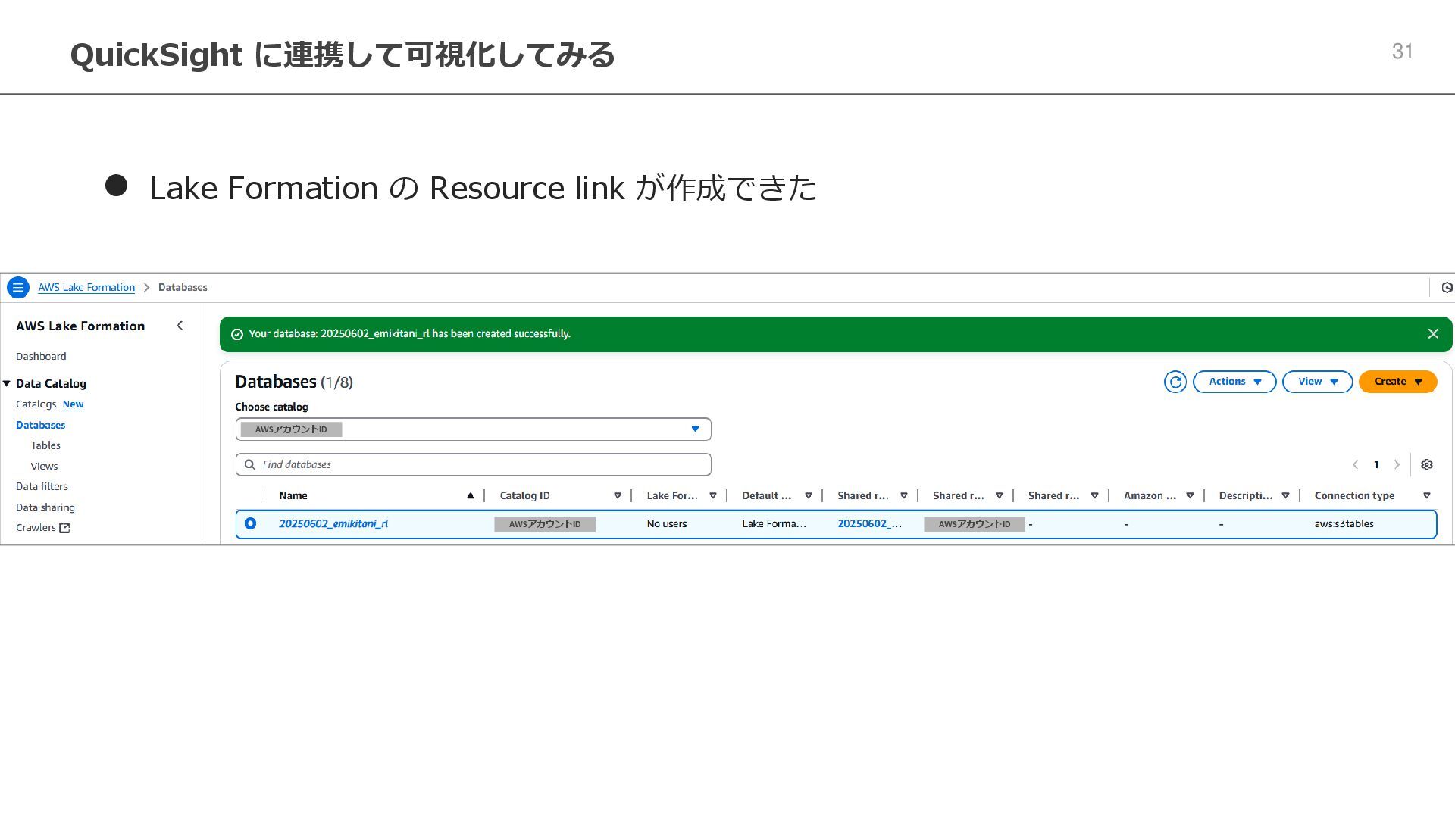Click the top-right panel toggle icon

click(x=1446, y=288)
